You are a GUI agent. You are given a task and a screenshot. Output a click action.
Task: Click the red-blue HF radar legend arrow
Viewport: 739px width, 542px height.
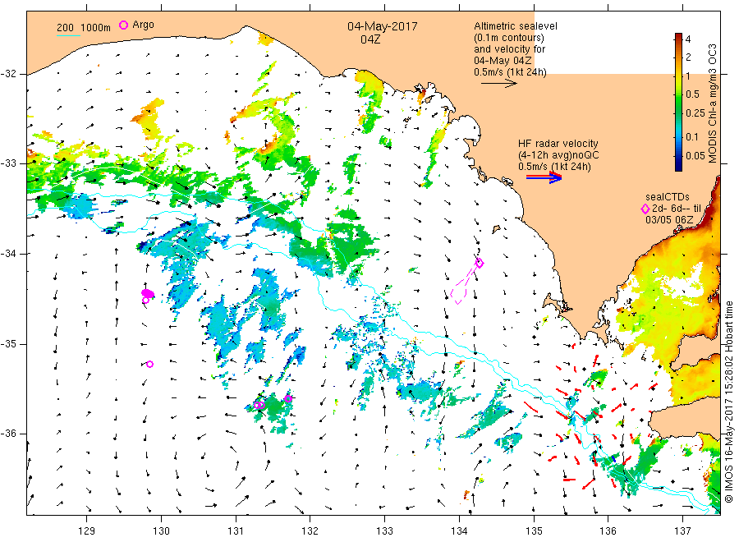point(544,177)
